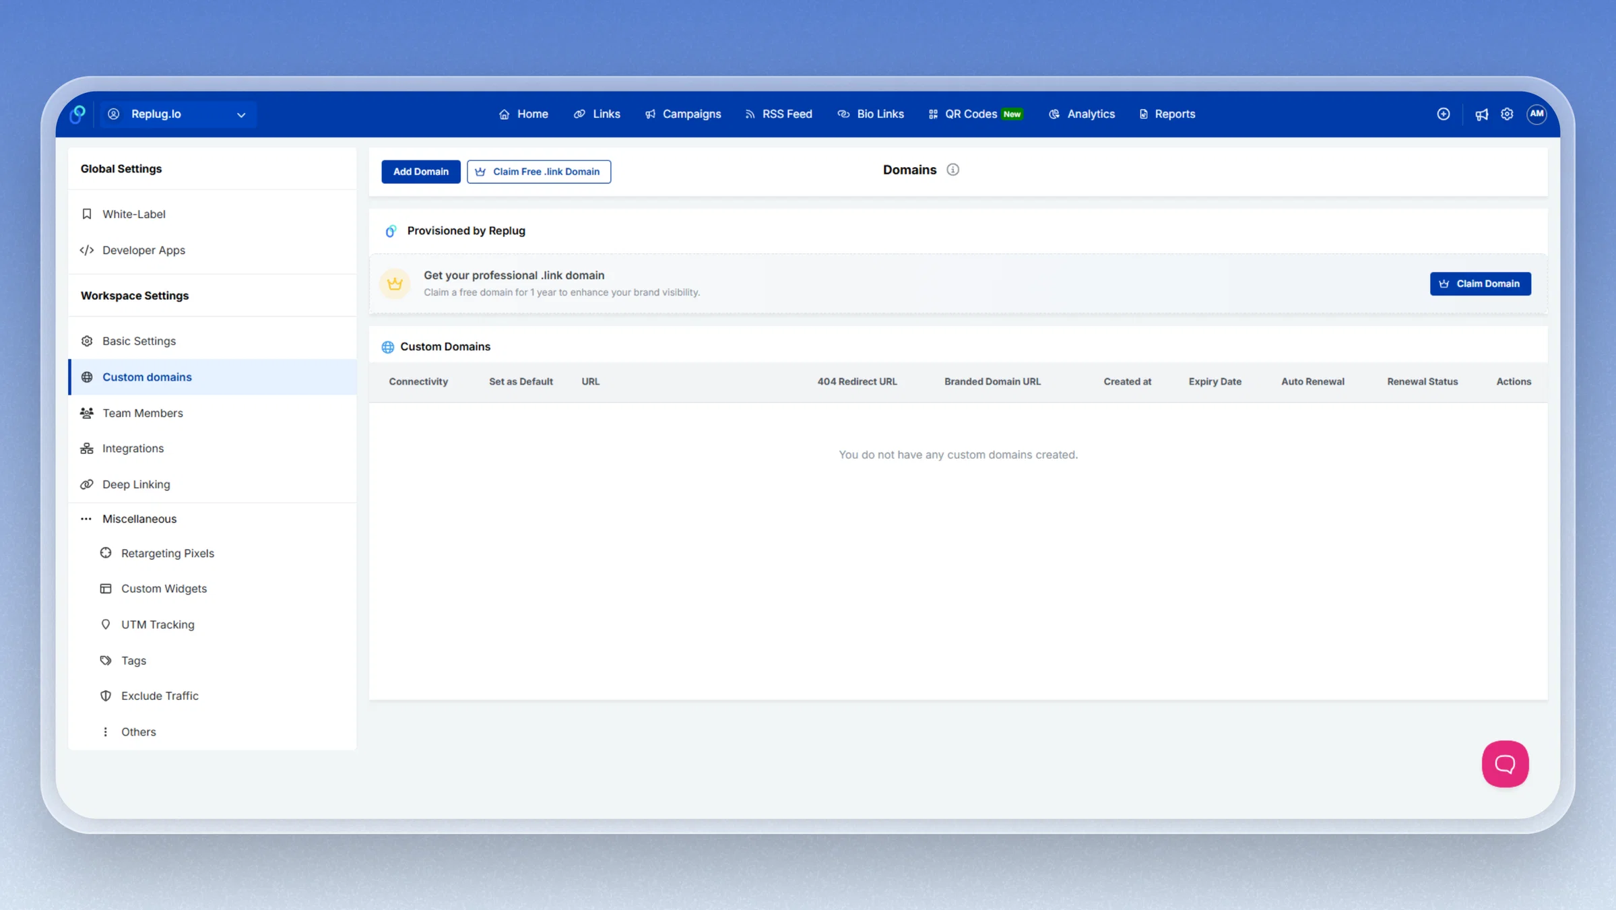This screenshot has width=1616, height=910.
Task: Open Campaigns in top navigation
Action: coord(683,114)
